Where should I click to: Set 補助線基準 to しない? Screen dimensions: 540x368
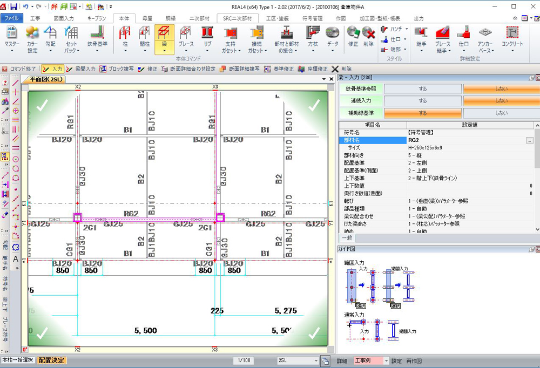501,113
